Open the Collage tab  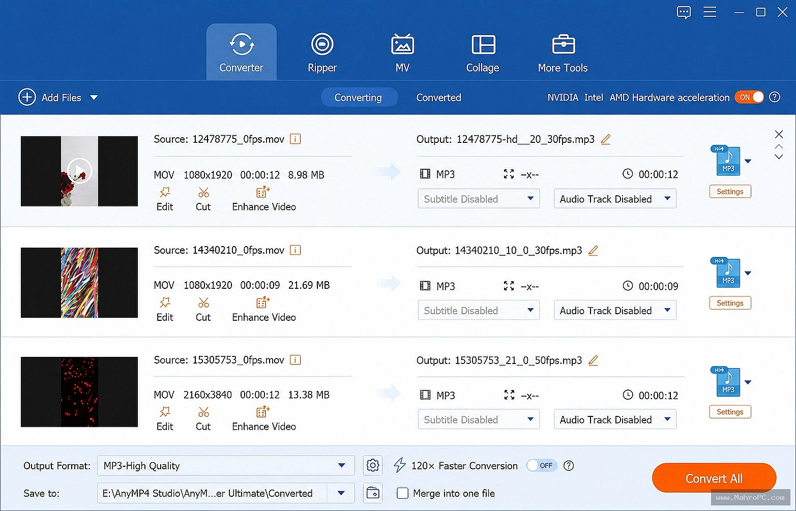483,53
